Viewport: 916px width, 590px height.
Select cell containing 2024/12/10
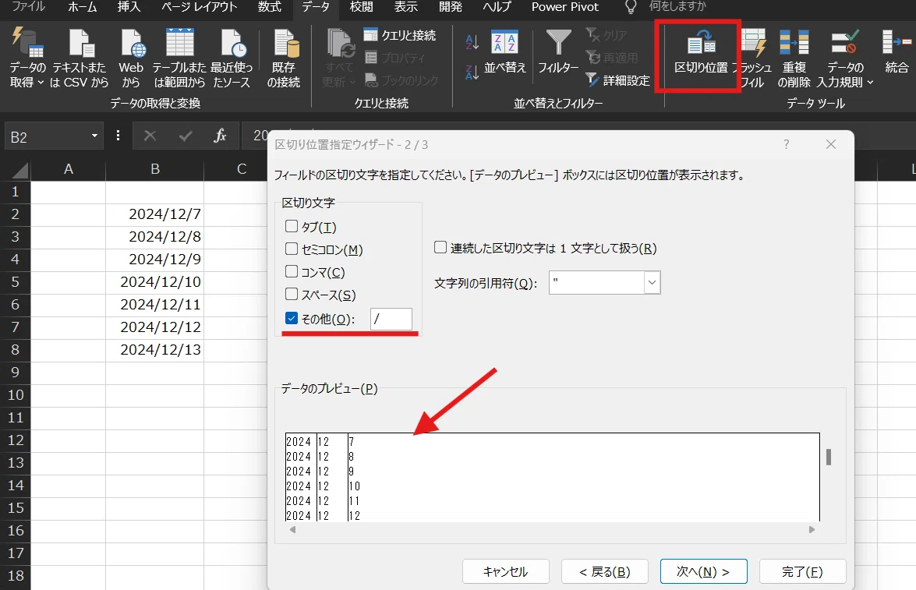[x=155, y=282]
